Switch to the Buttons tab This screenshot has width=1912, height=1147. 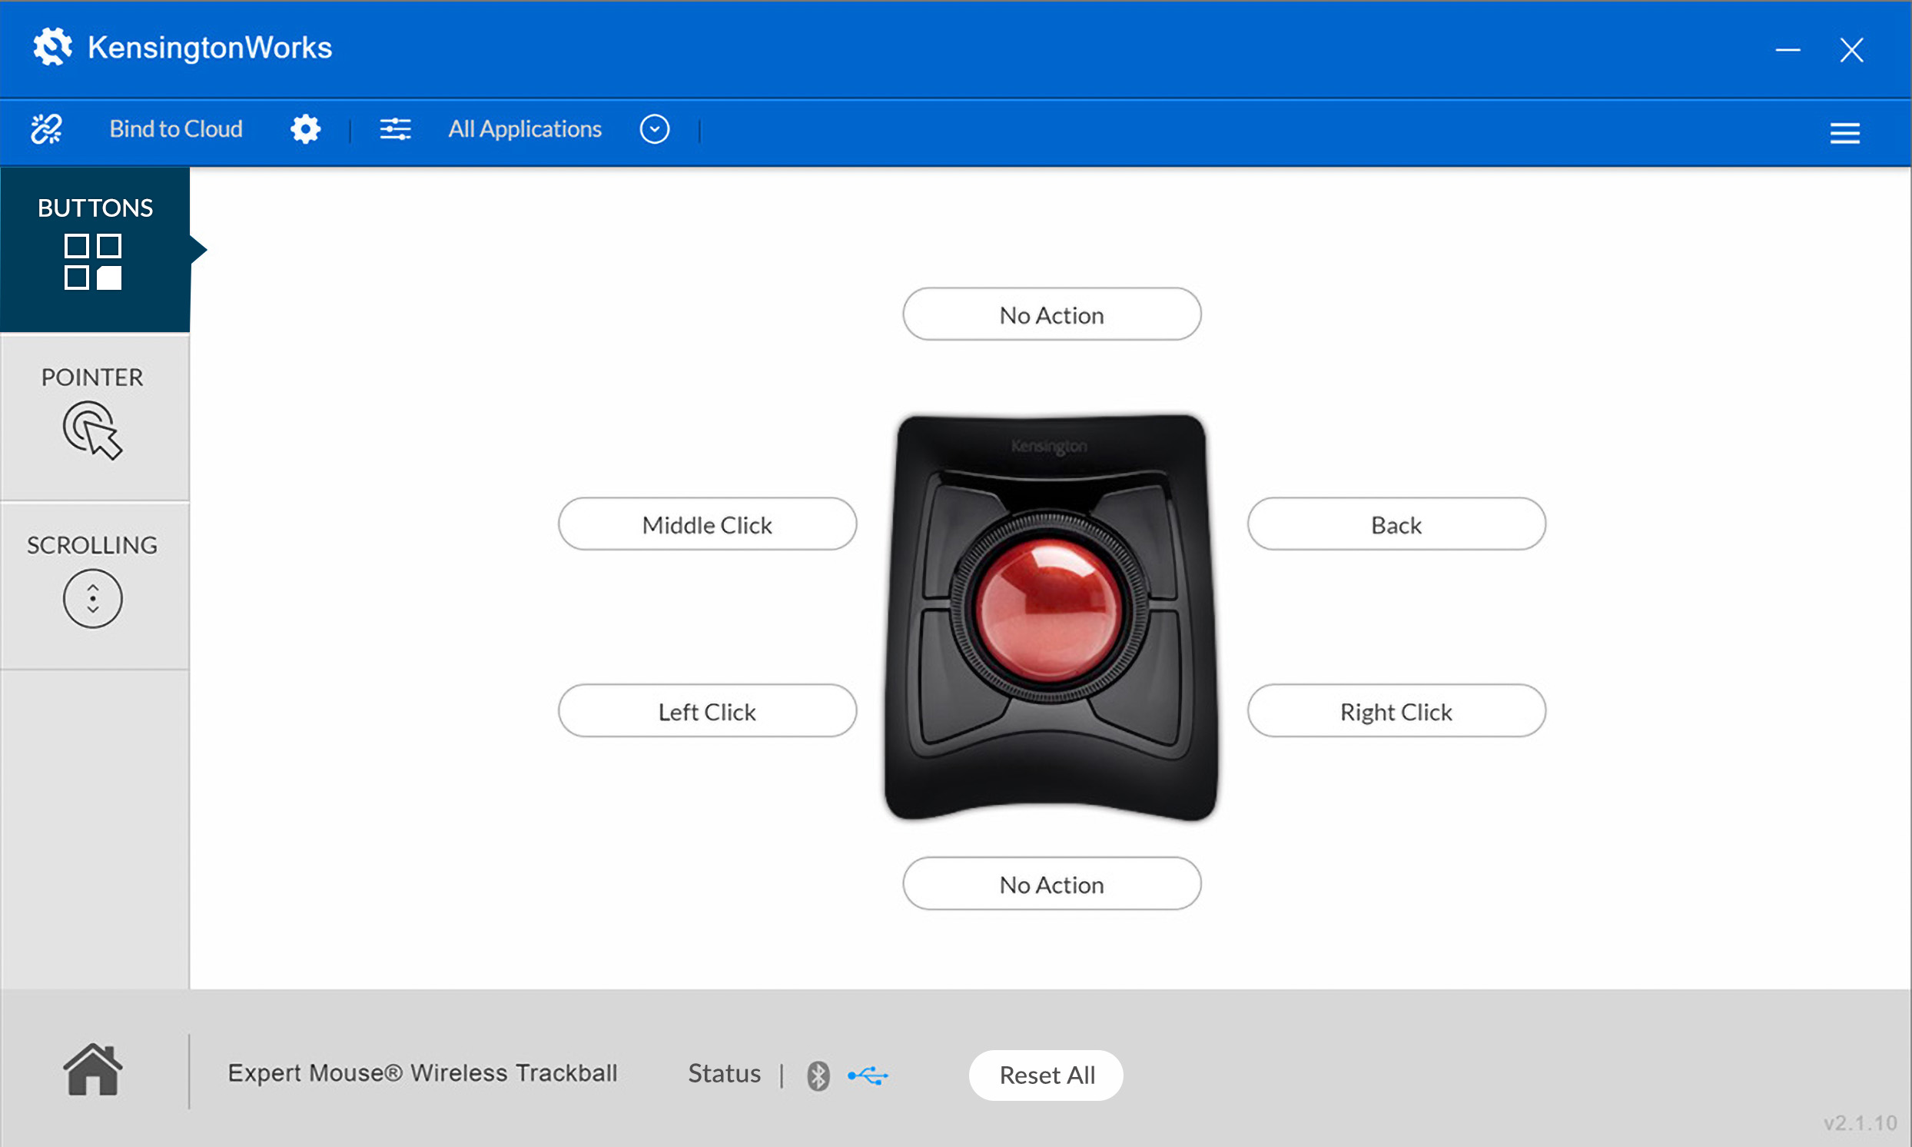[x=95, y=249]
